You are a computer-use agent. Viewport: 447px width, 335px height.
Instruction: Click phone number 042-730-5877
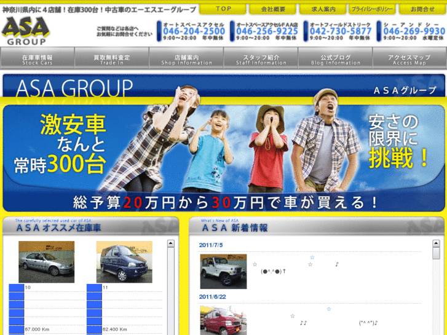pyautogui.click(x=341, y=31)
